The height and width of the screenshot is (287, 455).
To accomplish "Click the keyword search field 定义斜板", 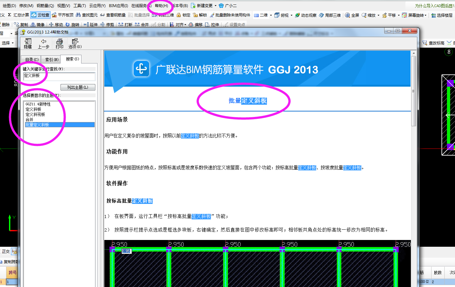I will coord(59,76).
